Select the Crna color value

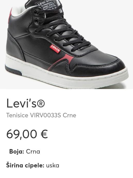pos(33,152)
